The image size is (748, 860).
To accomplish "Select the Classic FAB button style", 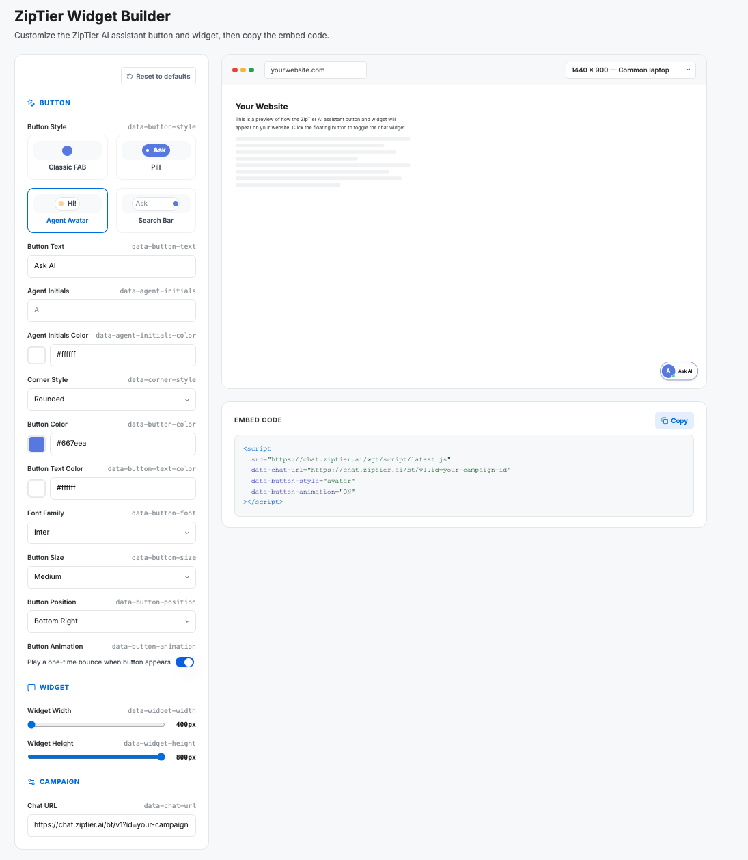I will [68, 157].
